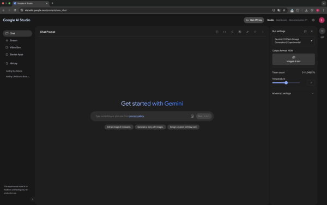
Task: Click the Google AI Studio logo
Action: [x=16, y=20]
